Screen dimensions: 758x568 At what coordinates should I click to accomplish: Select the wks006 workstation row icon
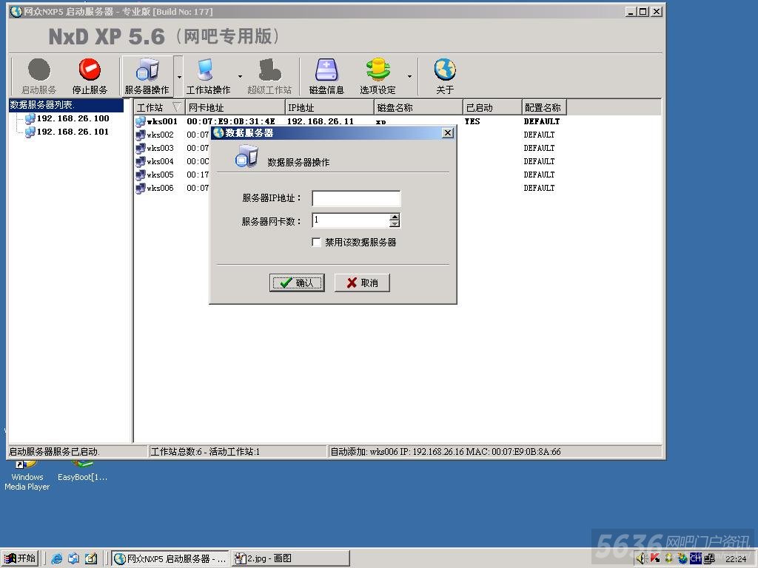[x=141, y=189]
